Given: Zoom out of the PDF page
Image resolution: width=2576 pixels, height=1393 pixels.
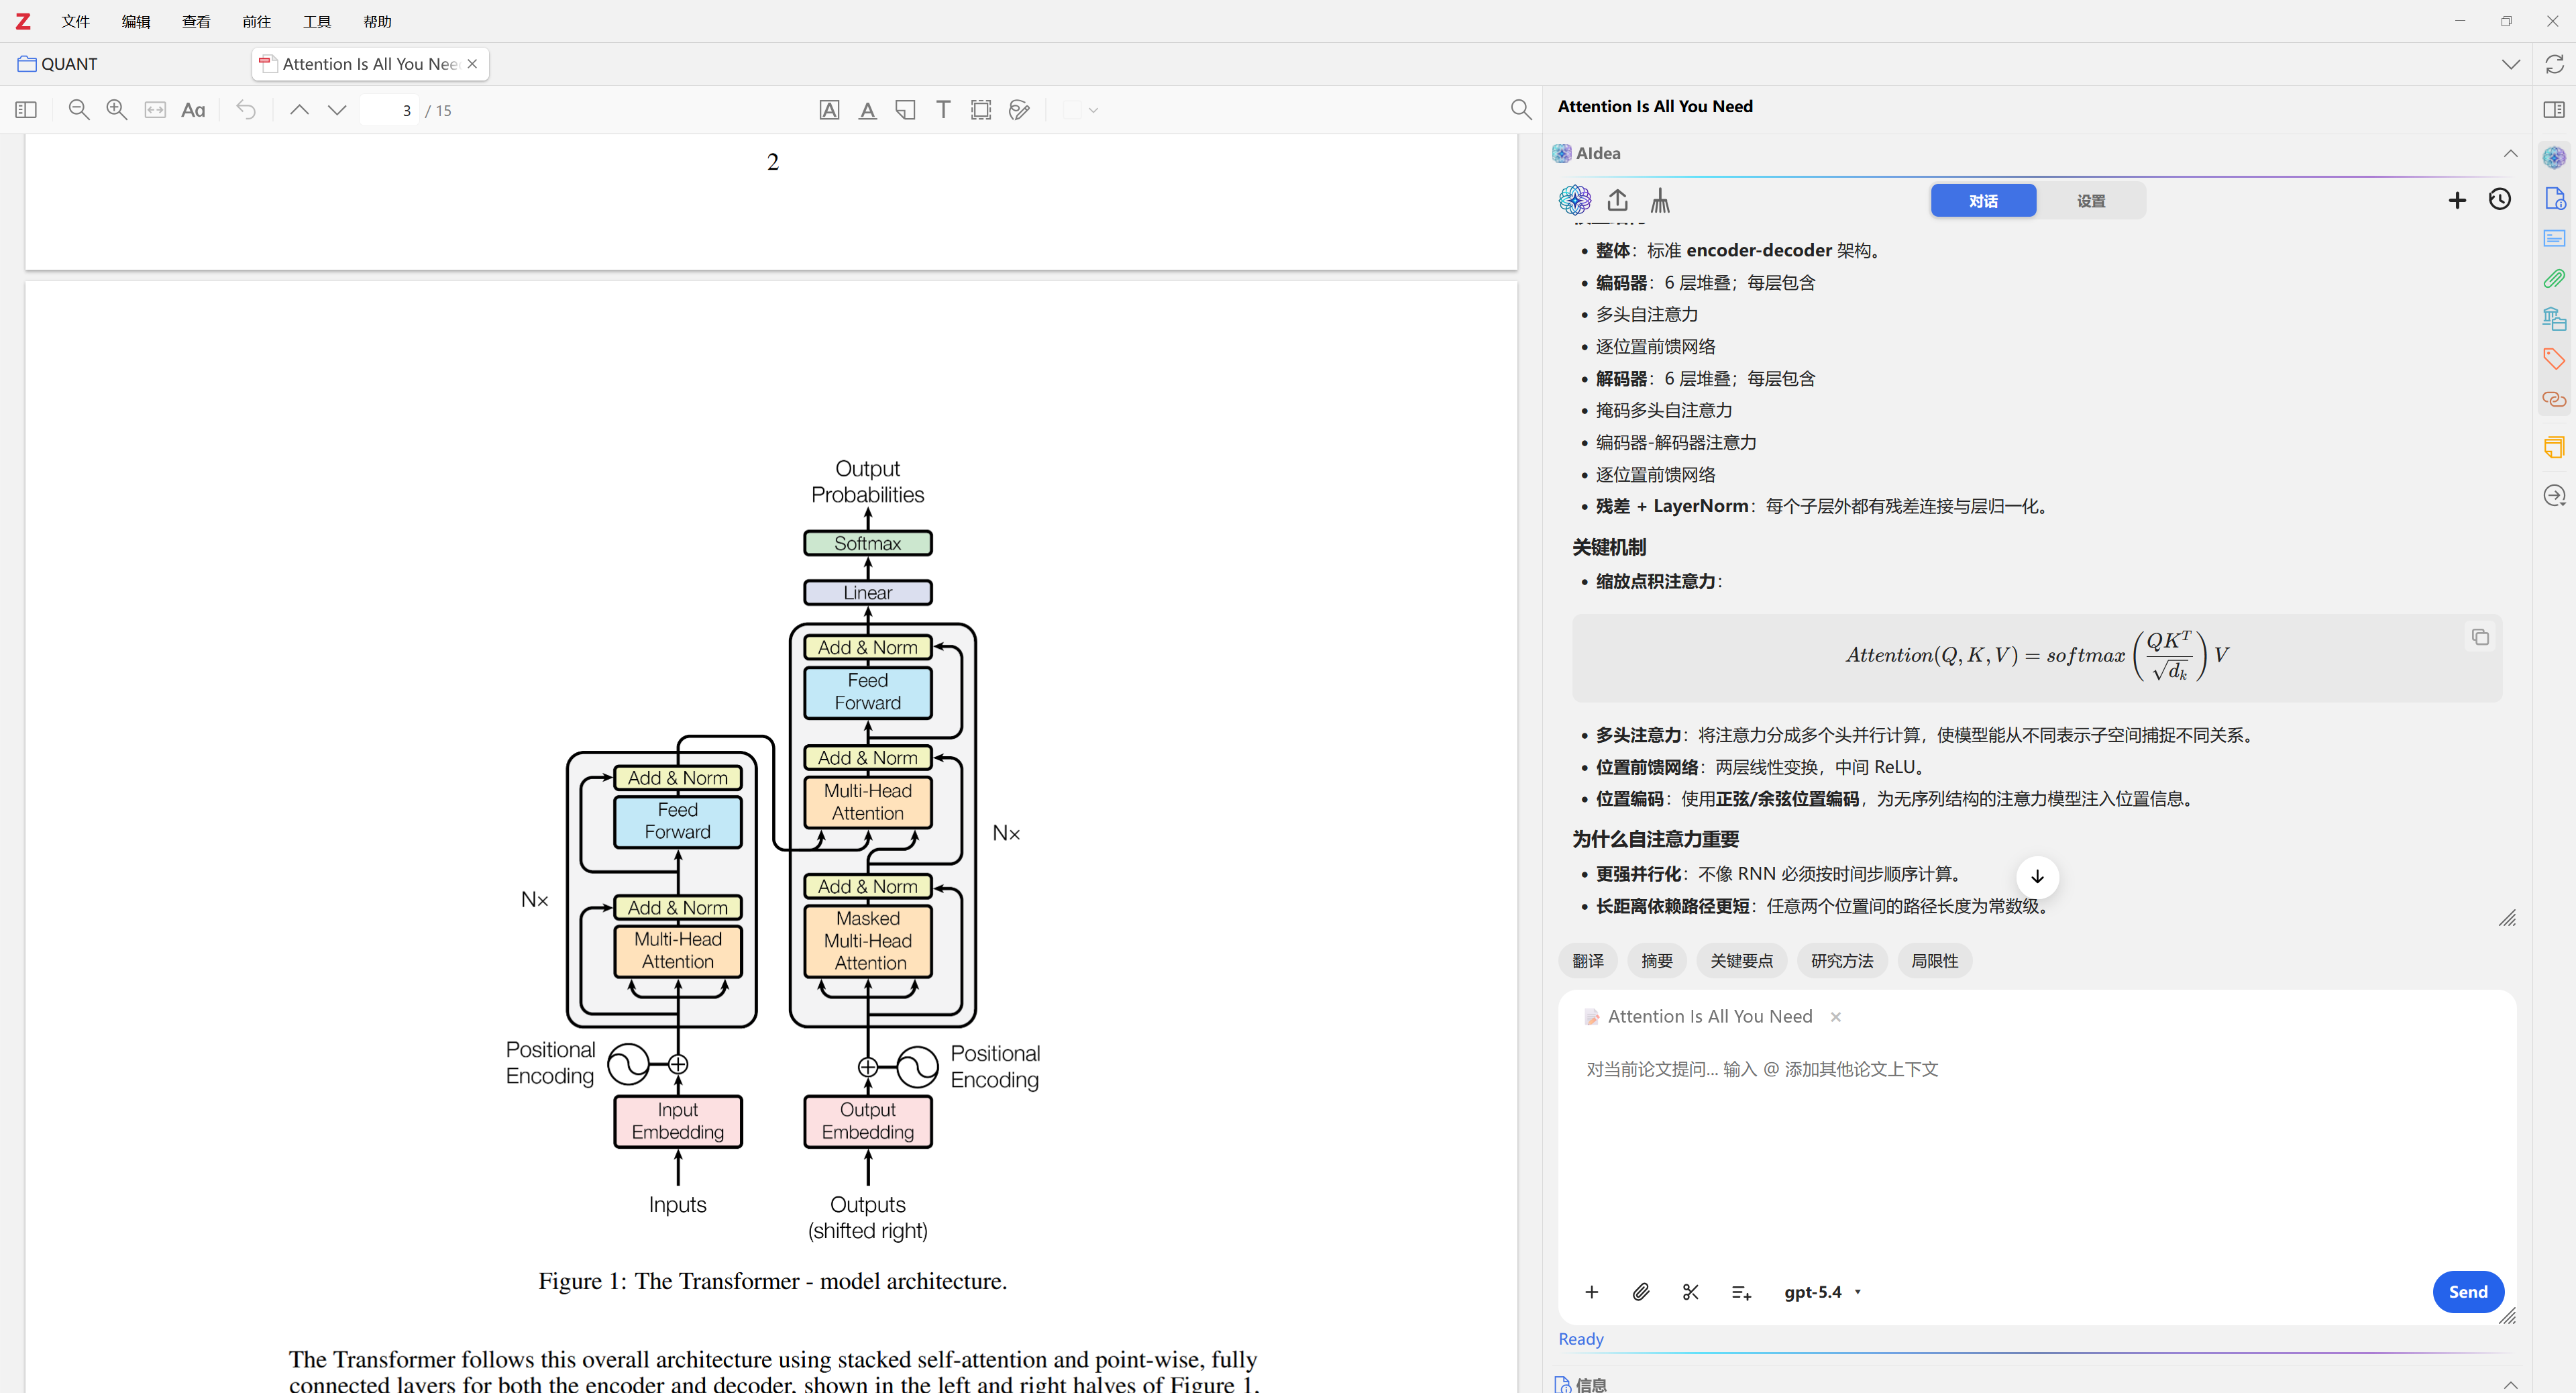Looking at the screenshot, I should [x=78, y=110].
